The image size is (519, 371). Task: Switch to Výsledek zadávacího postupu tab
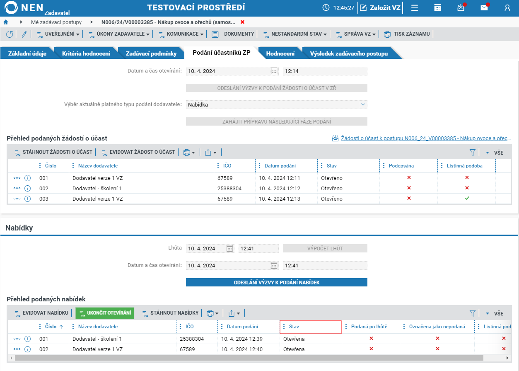click(349, 53)
